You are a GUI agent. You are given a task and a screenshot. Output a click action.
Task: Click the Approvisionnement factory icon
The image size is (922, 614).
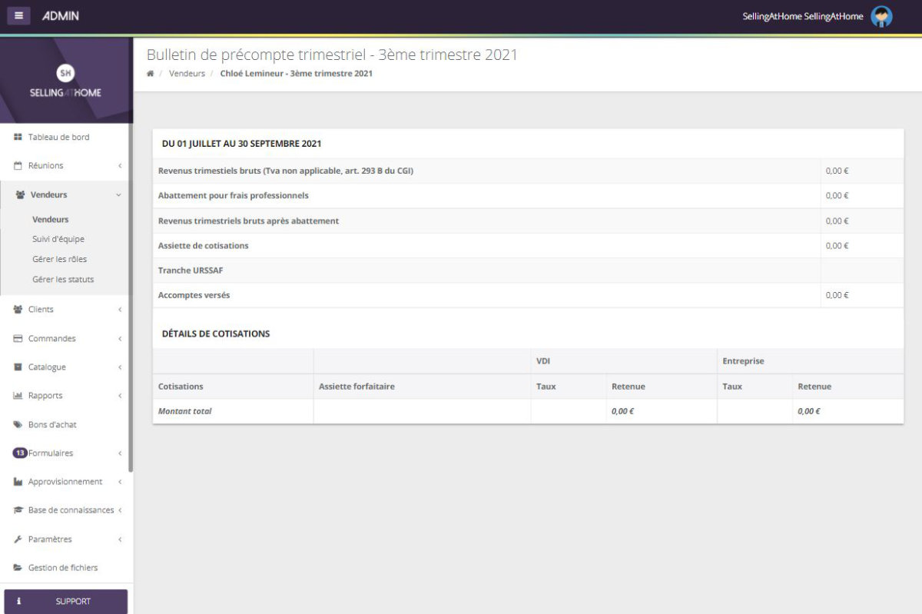coord(18,482)
